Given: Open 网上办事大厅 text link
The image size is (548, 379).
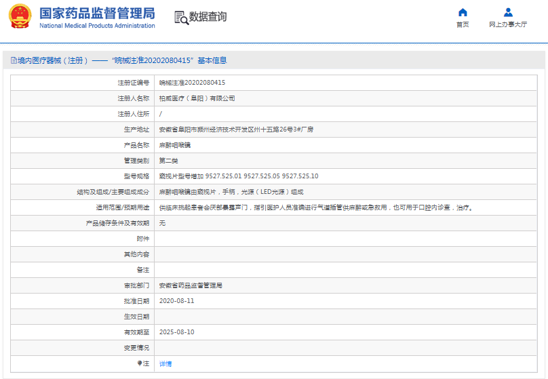Looking at the screenshot, I should [x=508, y=24].
